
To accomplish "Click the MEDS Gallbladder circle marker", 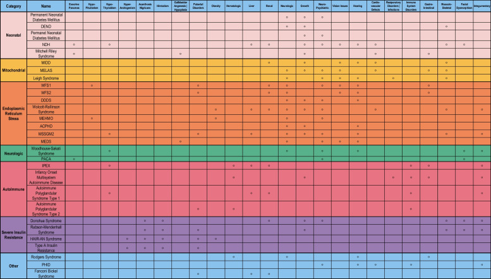I will tap(181, 141).
